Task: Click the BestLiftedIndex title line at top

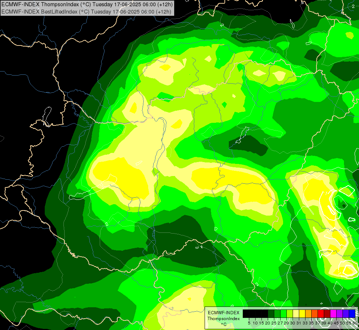Action: 86,11
